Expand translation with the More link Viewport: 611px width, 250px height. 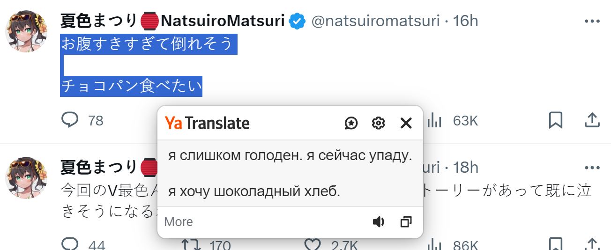tap(179, 222)
